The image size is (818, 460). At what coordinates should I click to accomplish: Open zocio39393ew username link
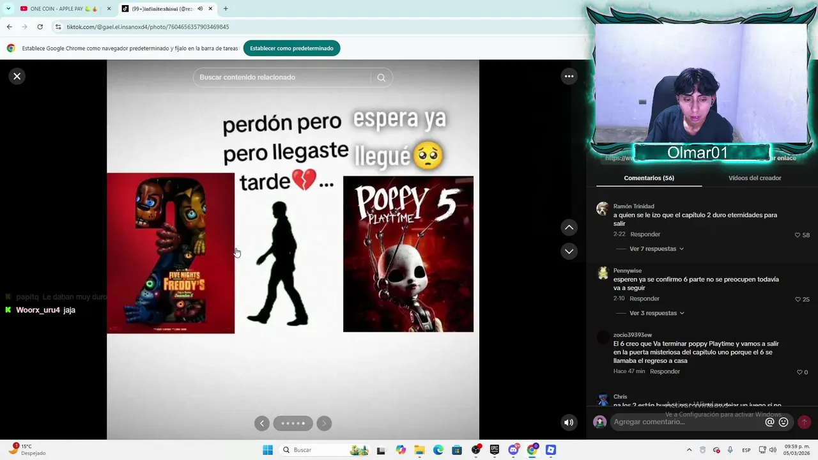coord(632,335)
